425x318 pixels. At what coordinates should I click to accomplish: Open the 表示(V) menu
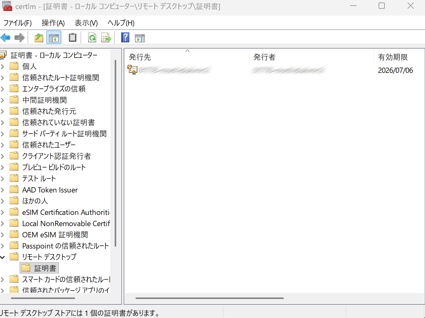(86, 23)
